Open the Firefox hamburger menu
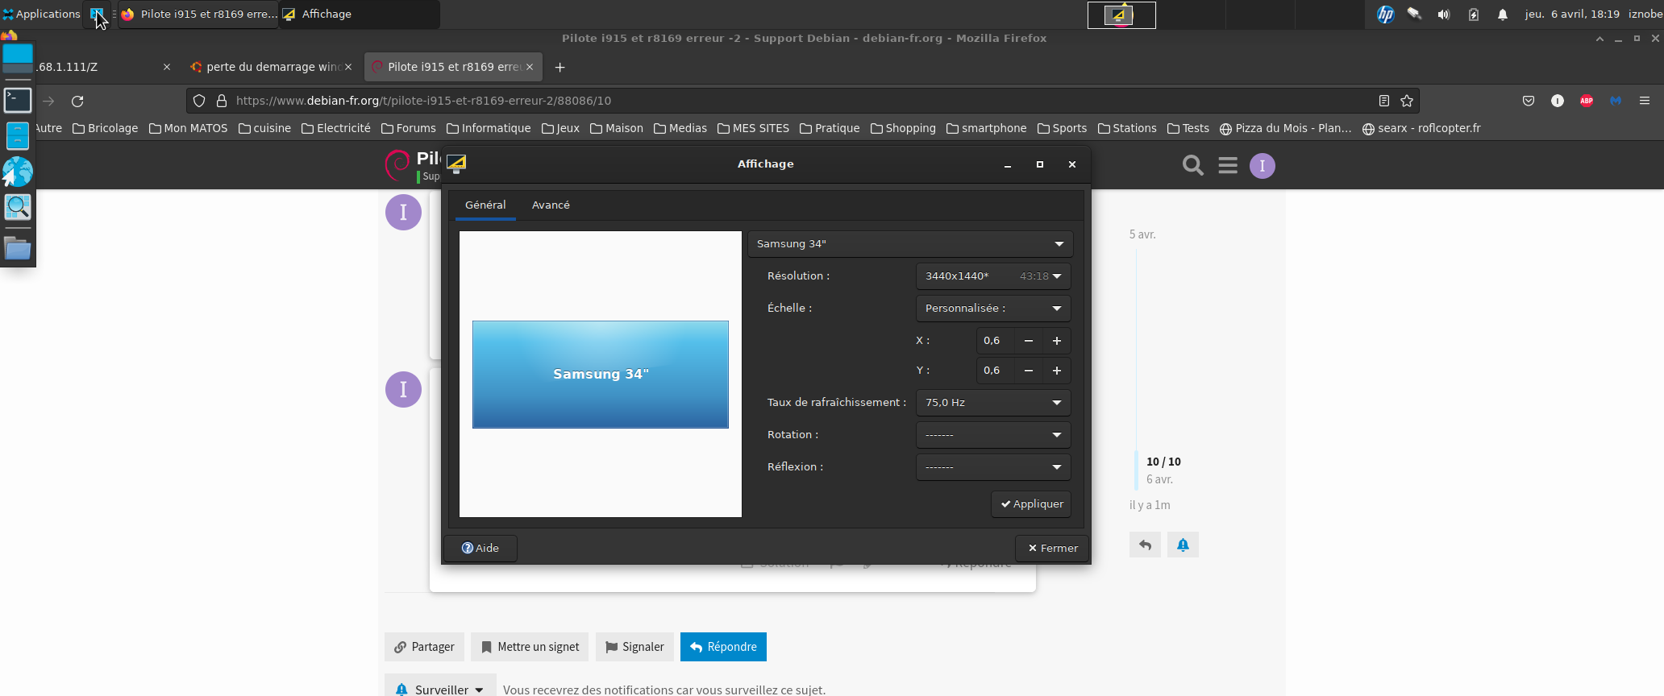Screen dimensions: 1664x696 [x=1645, y=101]
